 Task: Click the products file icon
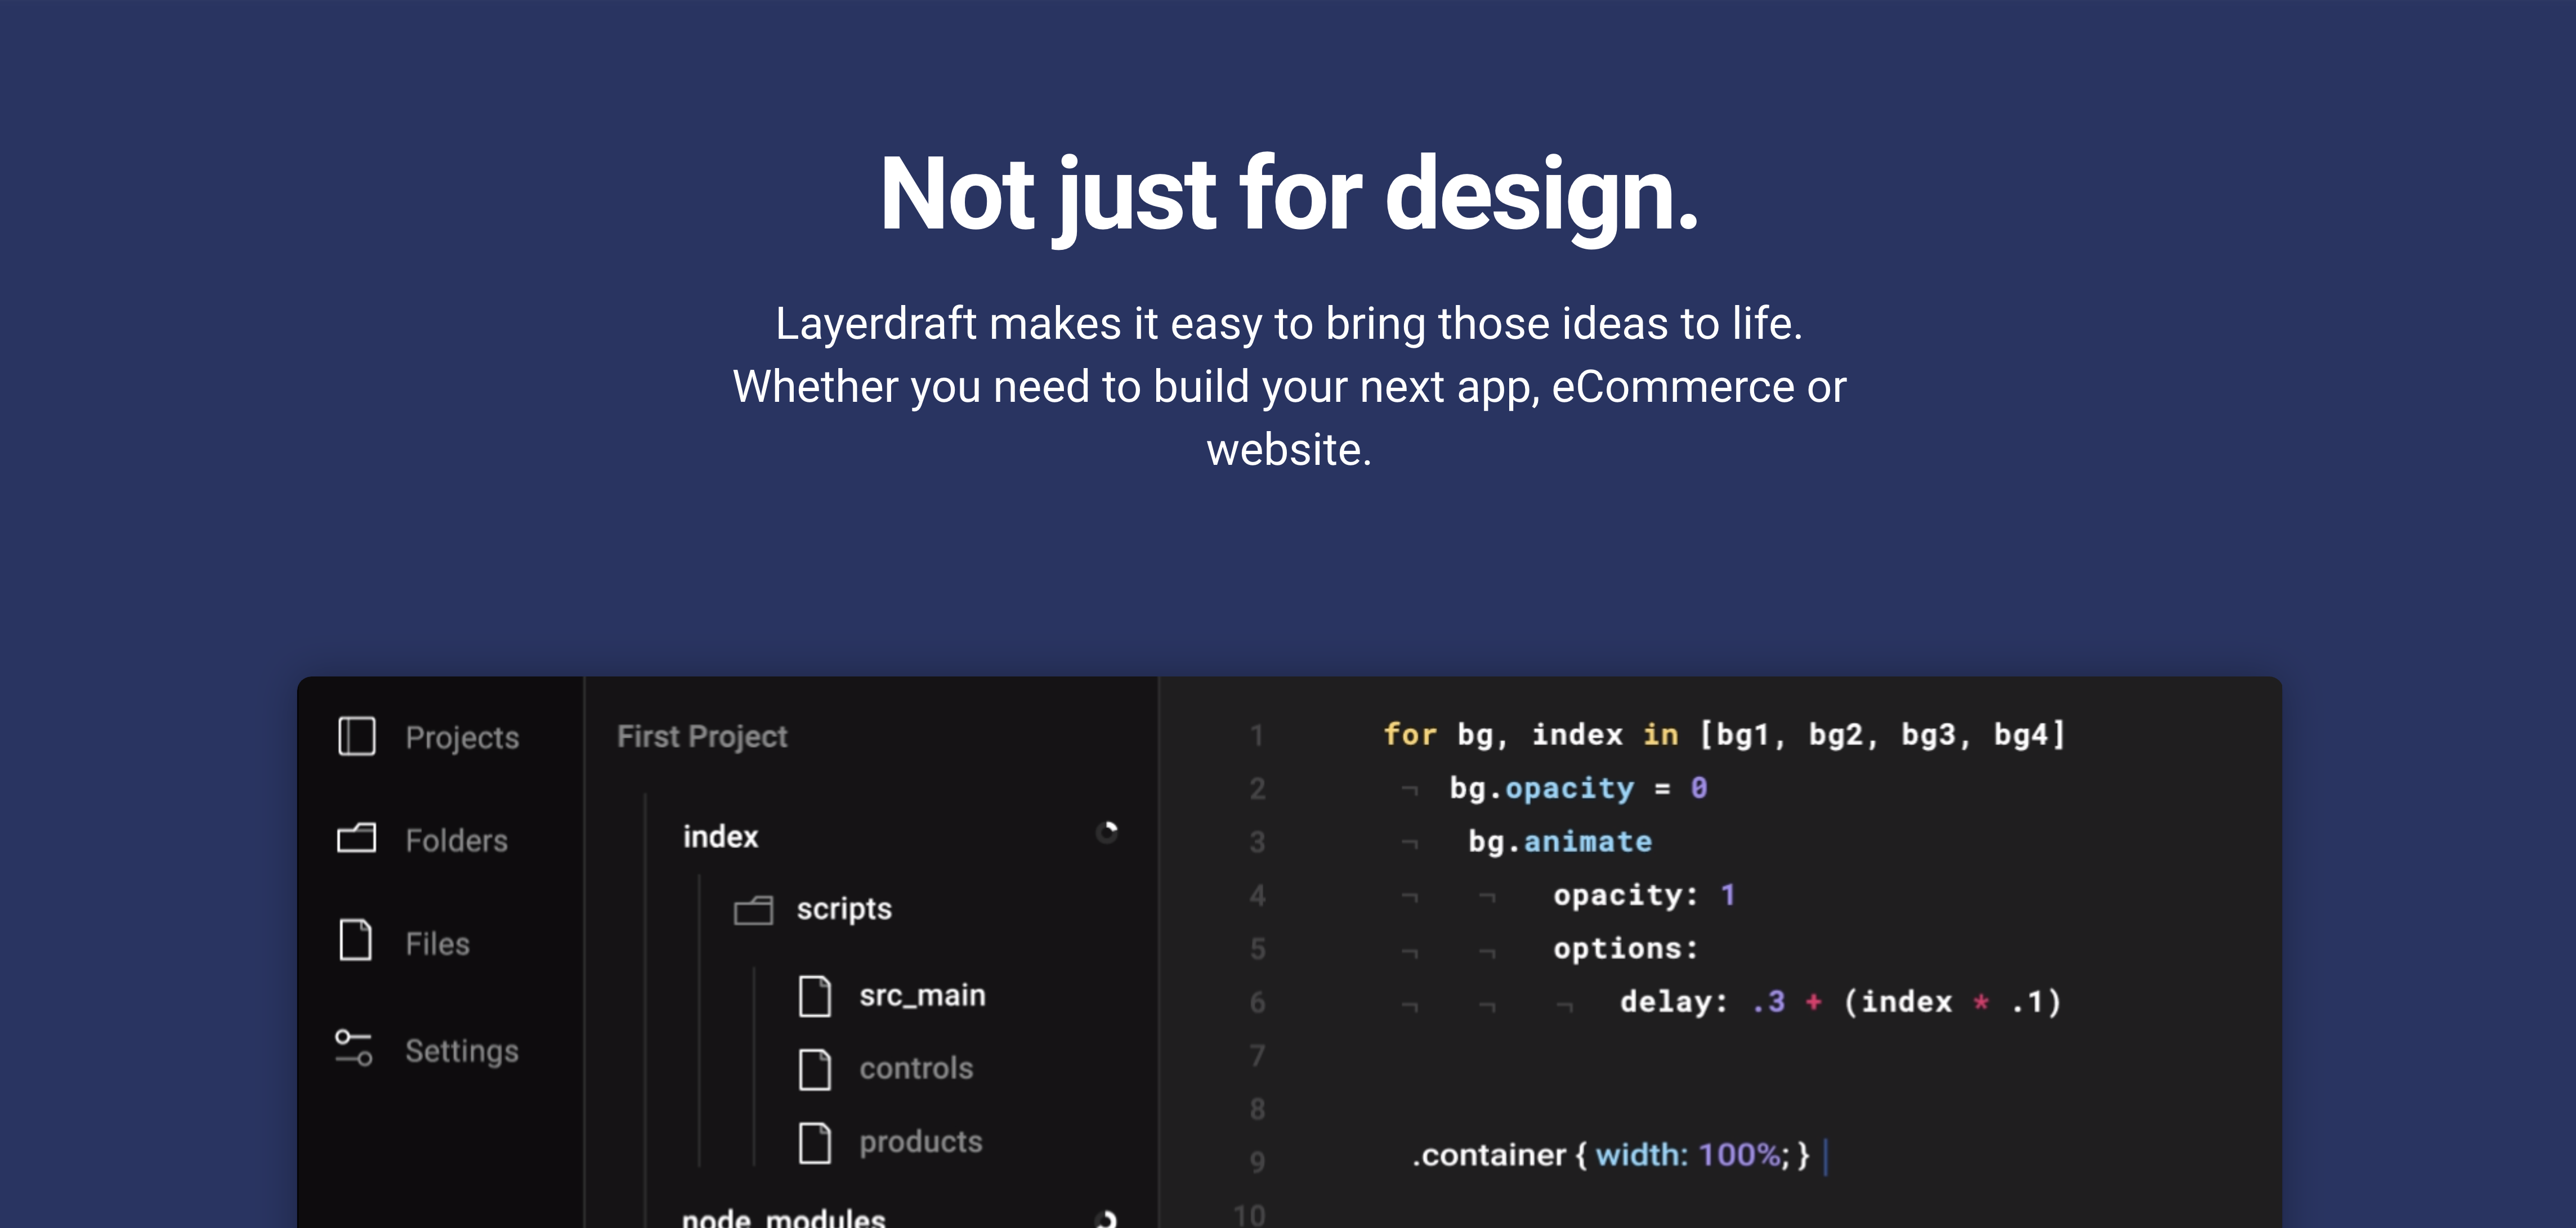(x=814, y=1142)
